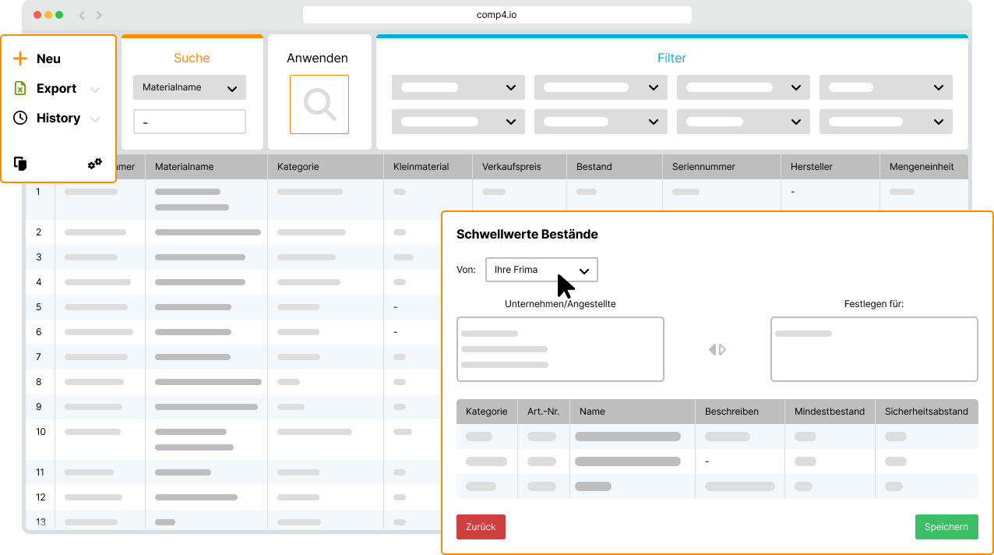The width and height of the screenshot is (994, 555).
Task: Click the copy documents icon
Action: pyautogui.click(x=20, y=164)
